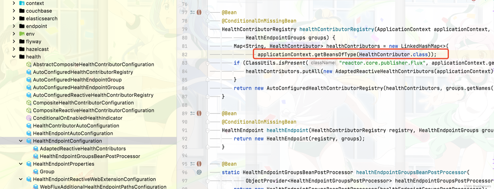
Task: Click HealthContributorAutoConfiguration class icon
Action: tap(29, 126)
